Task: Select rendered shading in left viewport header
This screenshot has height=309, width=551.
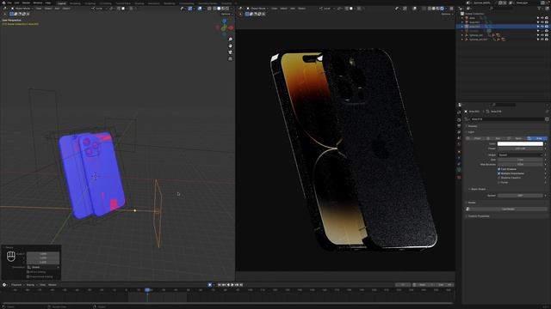Action: coord(227,9)
